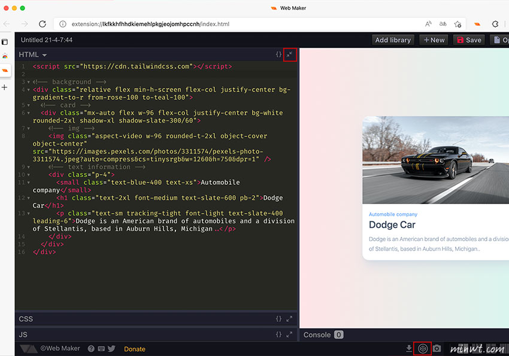Click the 'of Stellantis' paragraph line in preview
This screenshot has height=356, width=509.
coord(425,249)
